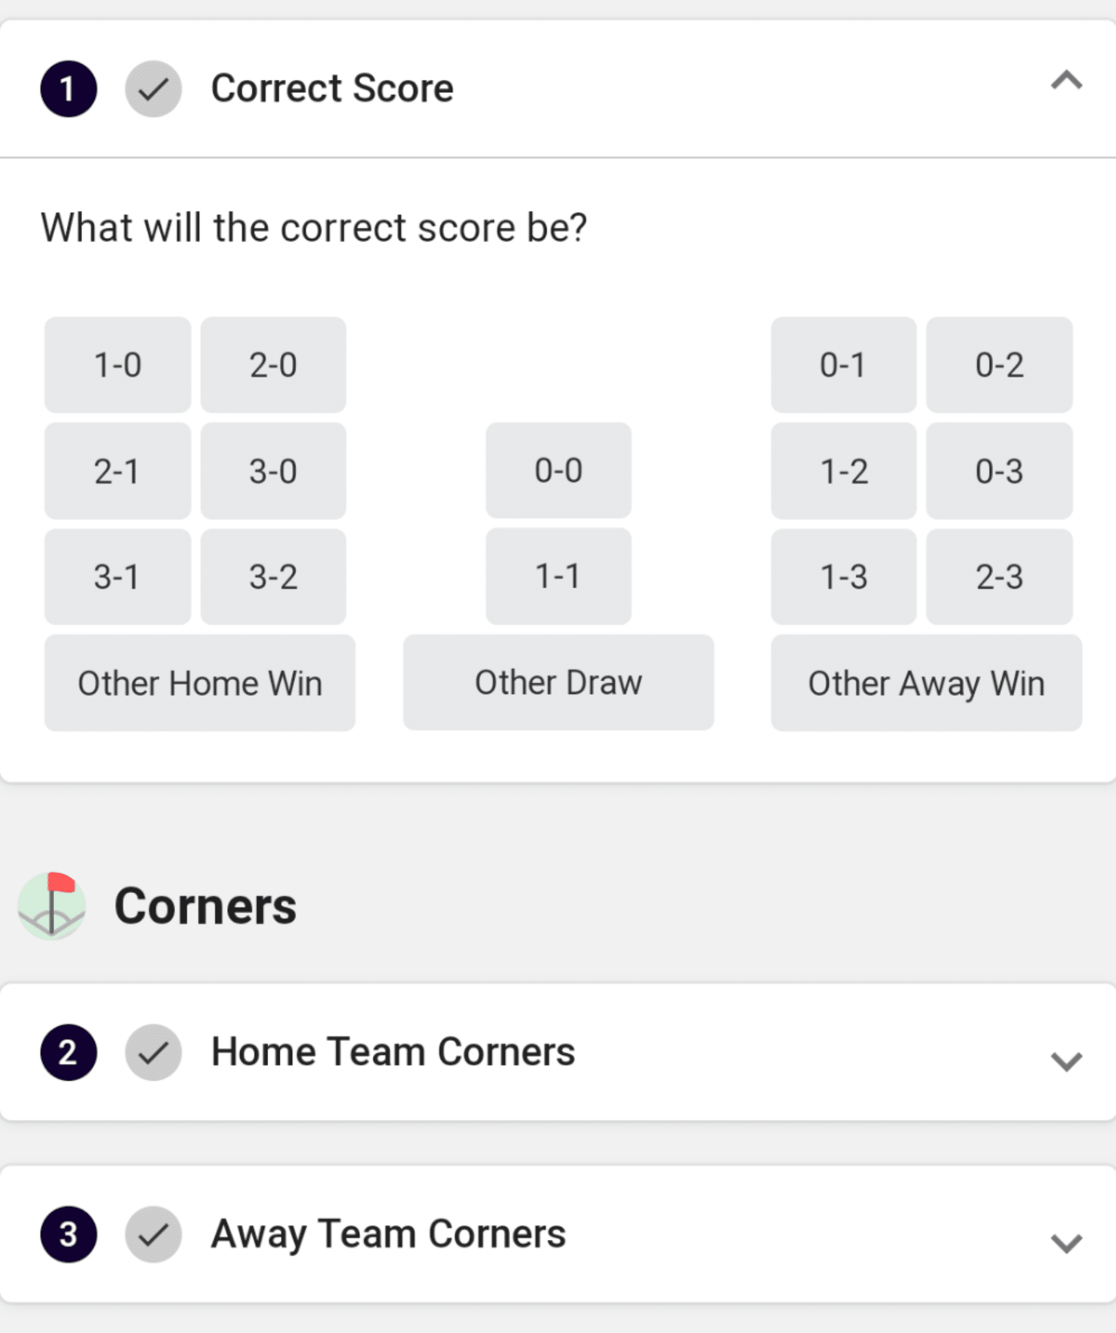Pick the 0-2 away win score
The width and height of the screenshot is (1116, 1333).
click(999, 365)
